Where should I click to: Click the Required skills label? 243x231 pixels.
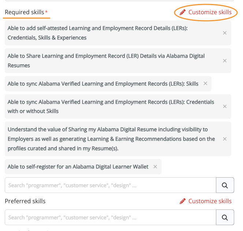[25, 12]
